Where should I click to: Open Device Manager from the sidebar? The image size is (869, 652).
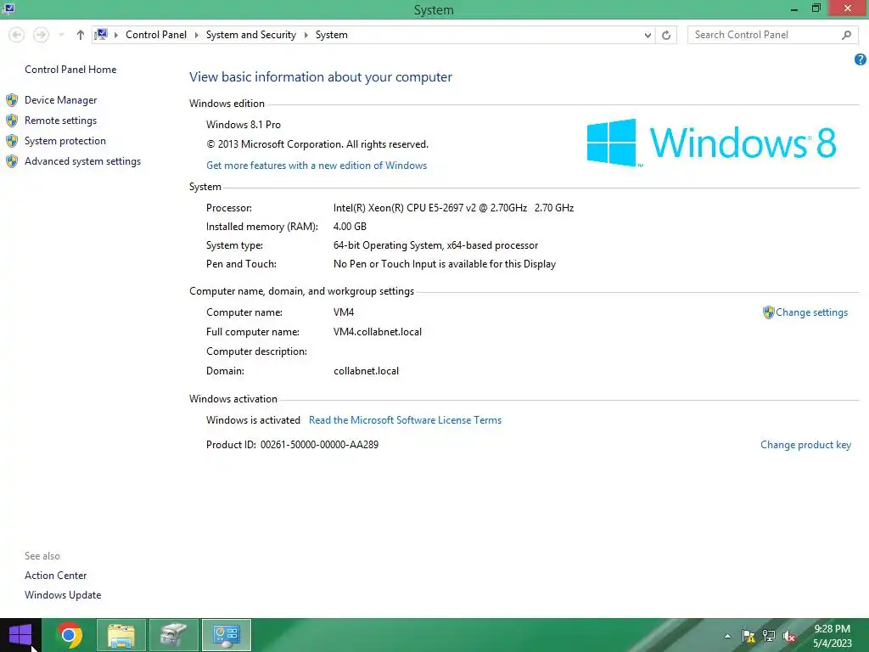(60, 100)
